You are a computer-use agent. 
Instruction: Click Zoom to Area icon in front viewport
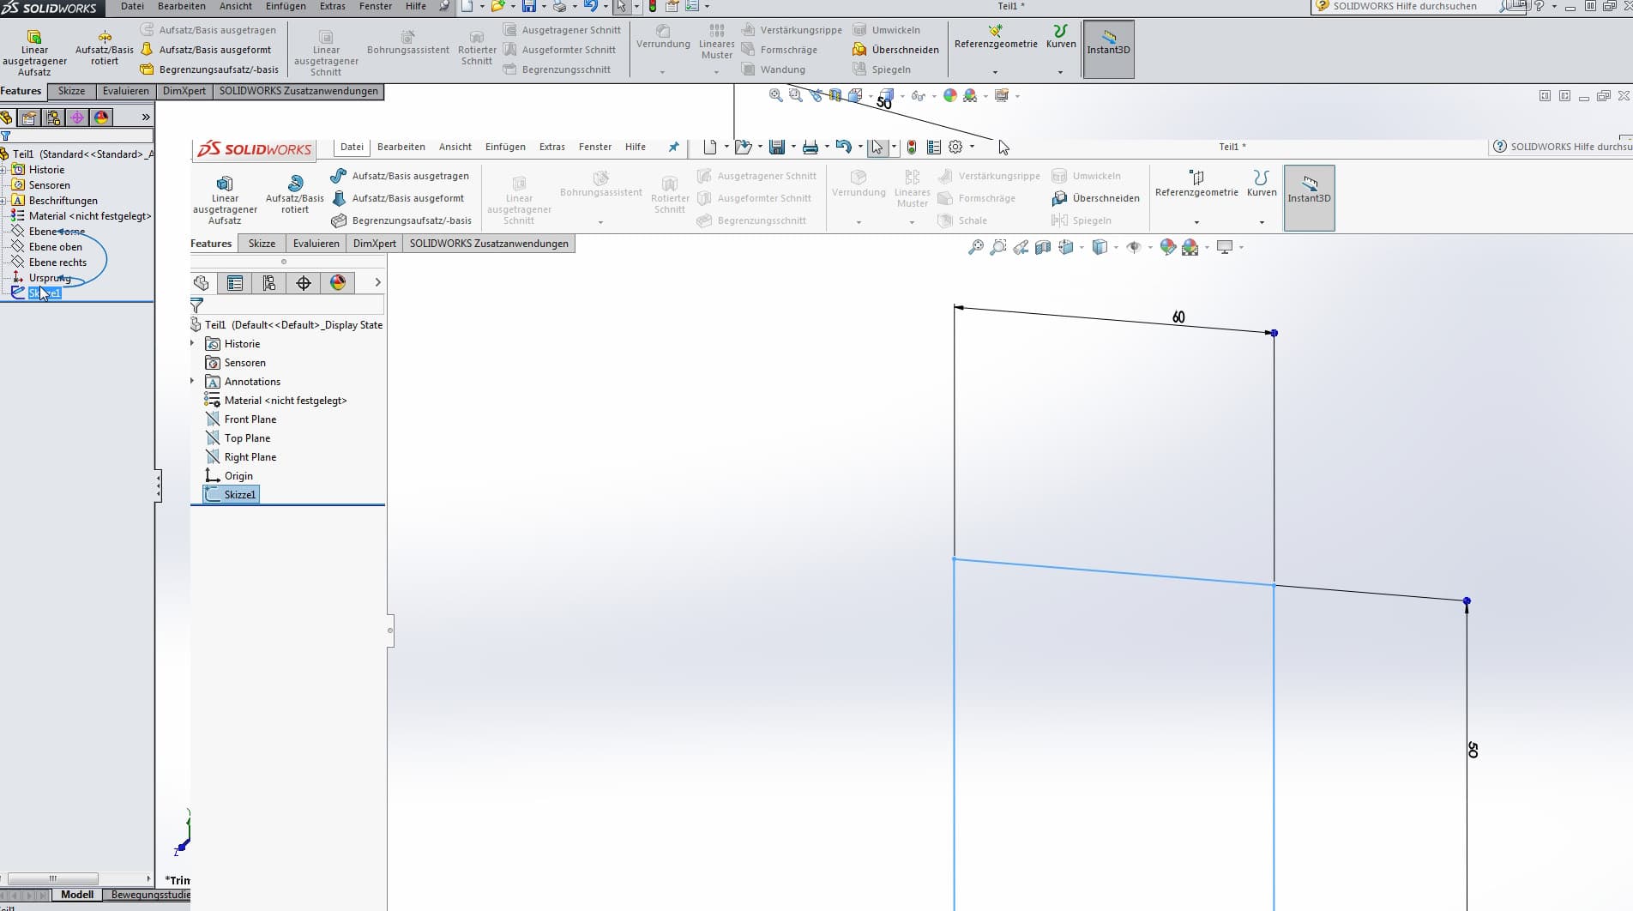[998, 247]
